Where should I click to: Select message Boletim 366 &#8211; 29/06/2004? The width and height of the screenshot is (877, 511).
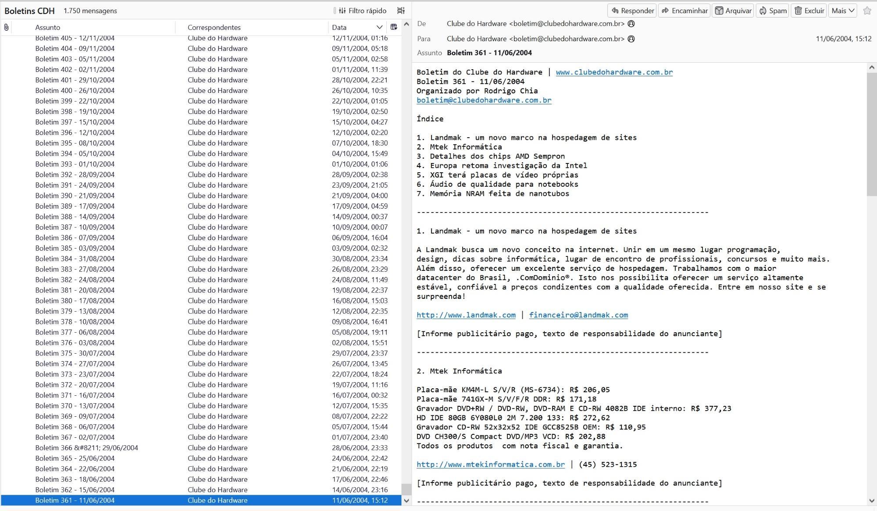(201, 448)
